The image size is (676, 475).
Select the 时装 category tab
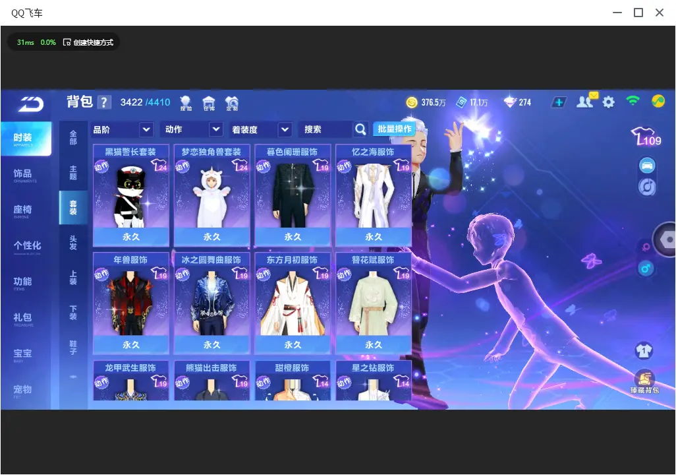pos(26,139)
